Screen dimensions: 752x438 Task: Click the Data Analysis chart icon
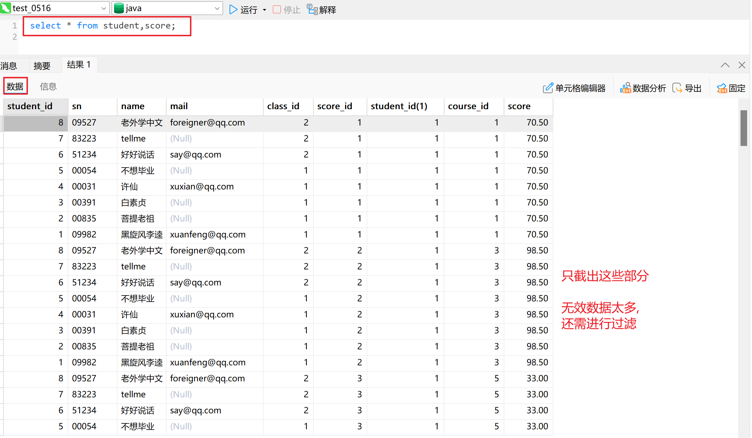click(x=625, y=88)
